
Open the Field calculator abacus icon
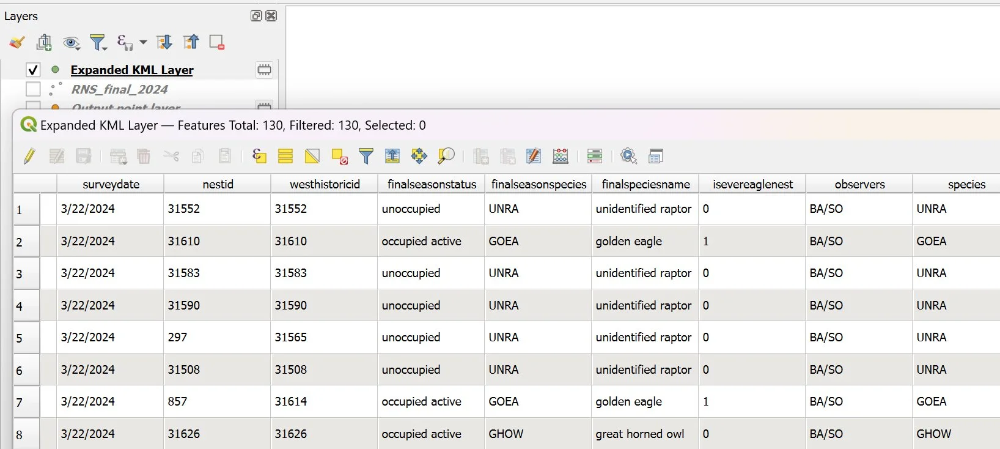pos(561,156)
